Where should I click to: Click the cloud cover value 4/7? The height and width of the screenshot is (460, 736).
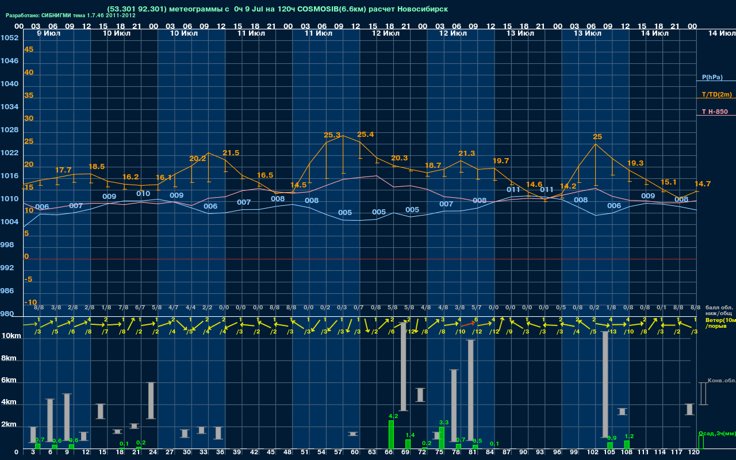pos(173,308)
